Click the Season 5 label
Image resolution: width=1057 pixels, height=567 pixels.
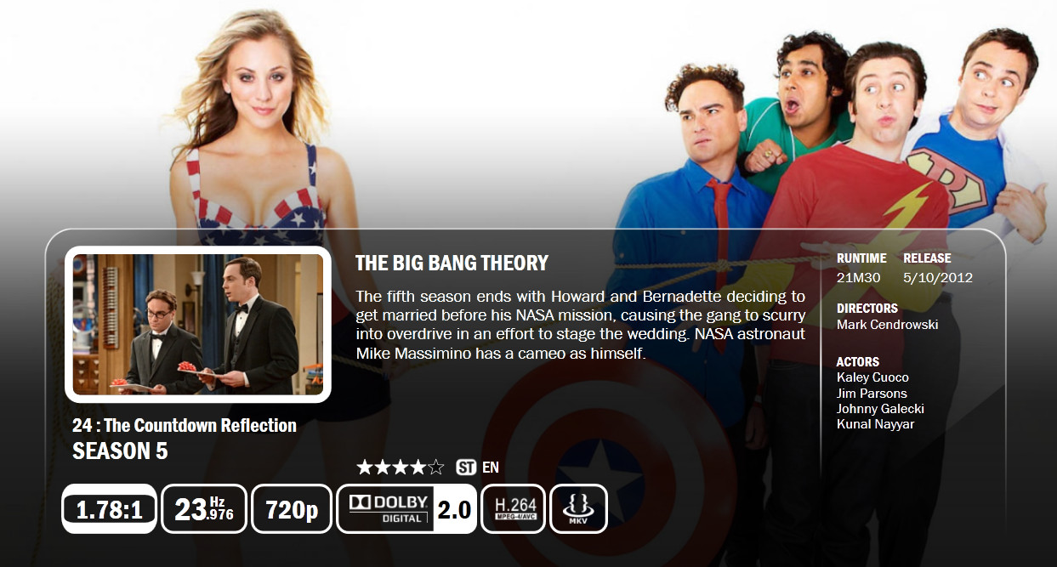(120, 451)
